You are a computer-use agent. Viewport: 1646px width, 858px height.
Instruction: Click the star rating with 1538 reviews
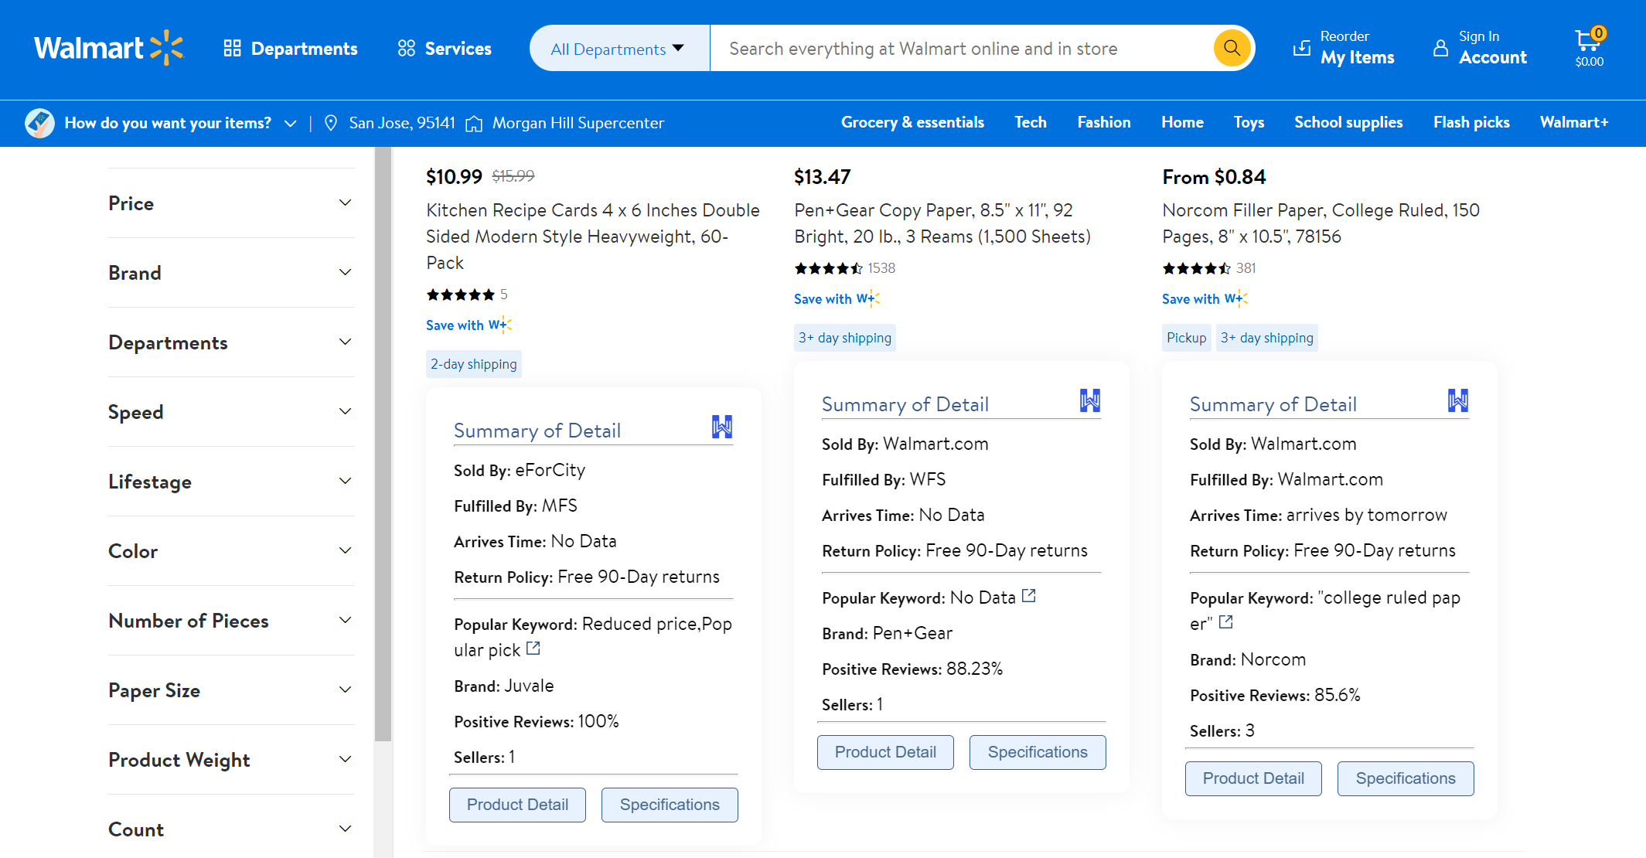[x=829, y=268]
